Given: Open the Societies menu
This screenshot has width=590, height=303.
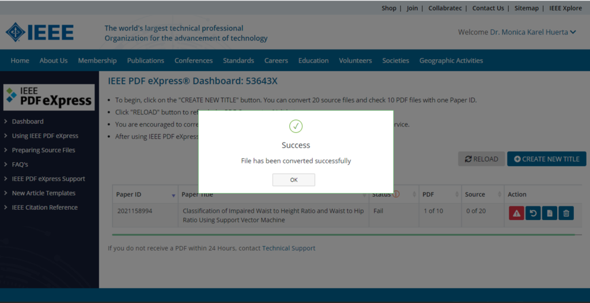Looking at the screenshot, I should tap(395, 60).
